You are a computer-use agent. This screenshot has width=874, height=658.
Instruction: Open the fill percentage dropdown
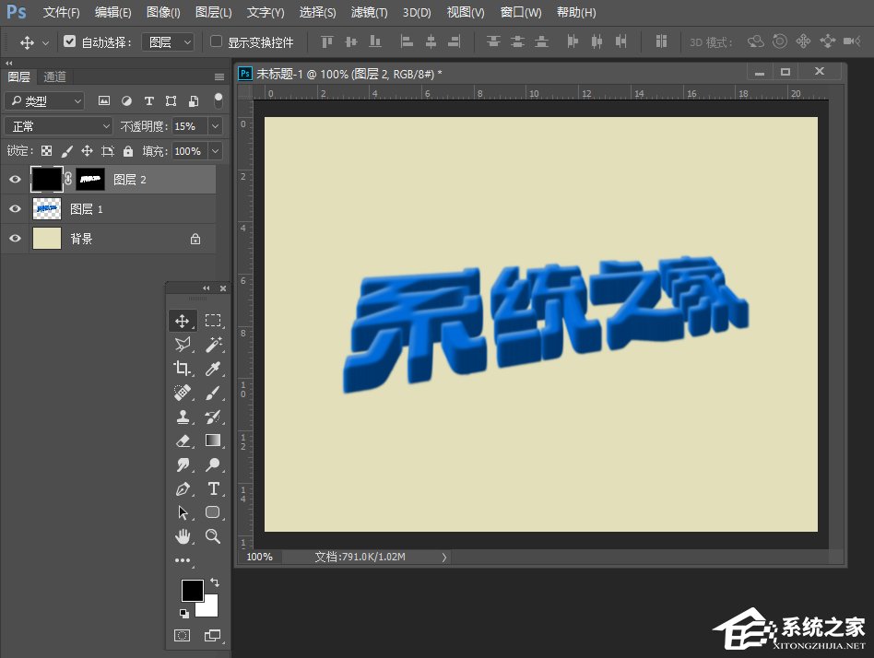click(215, 151)
